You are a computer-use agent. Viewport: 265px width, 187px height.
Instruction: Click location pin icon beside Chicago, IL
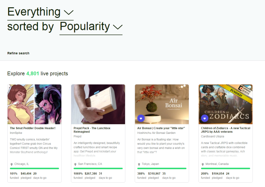point(11,164)
